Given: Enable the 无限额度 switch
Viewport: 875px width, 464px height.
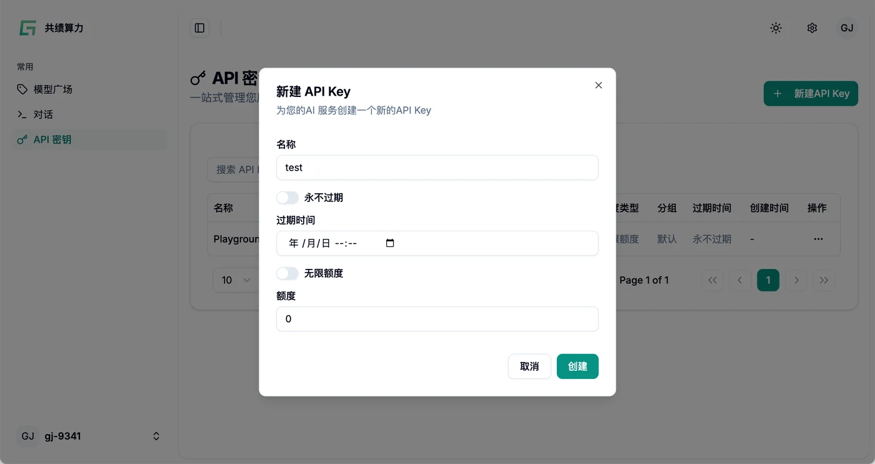Looking at the screenshot, I should (287, 273).
